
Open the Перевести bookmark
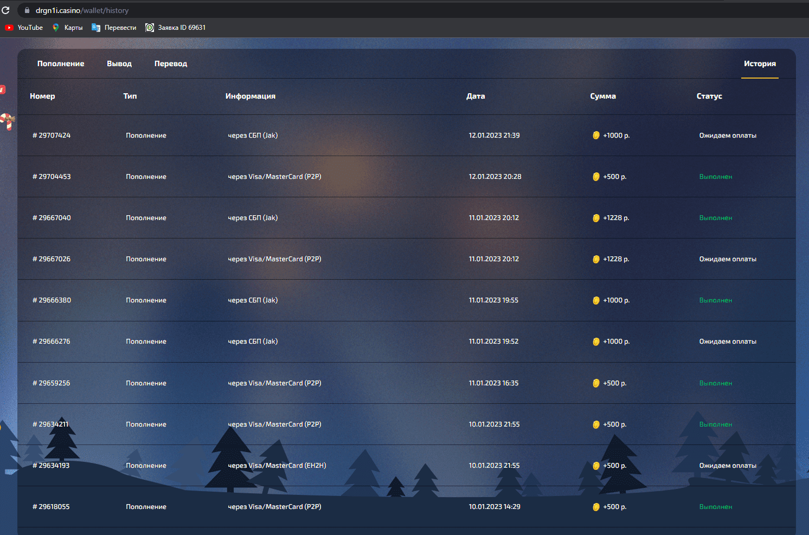pyautogui.click(x=114, y=28)
